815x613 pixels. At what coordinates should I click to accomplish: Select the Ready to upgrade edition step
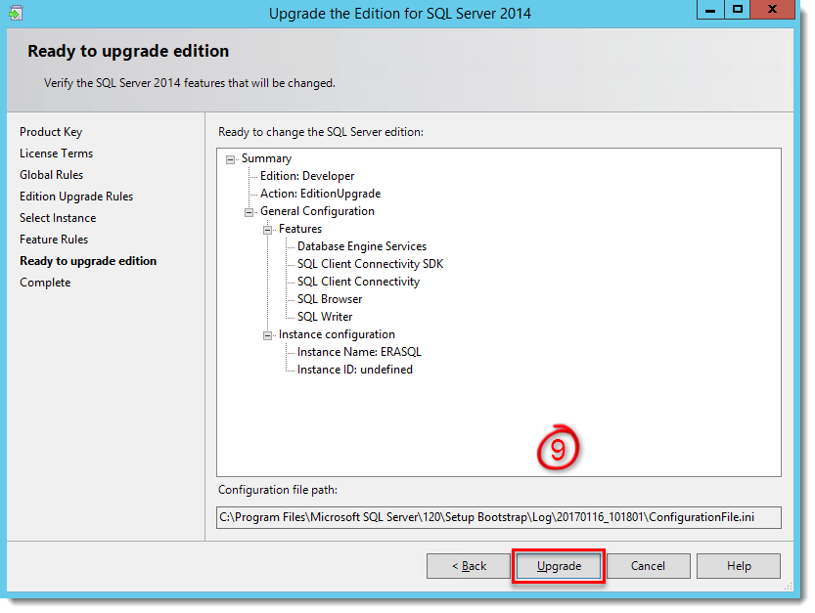click(88, 261)
